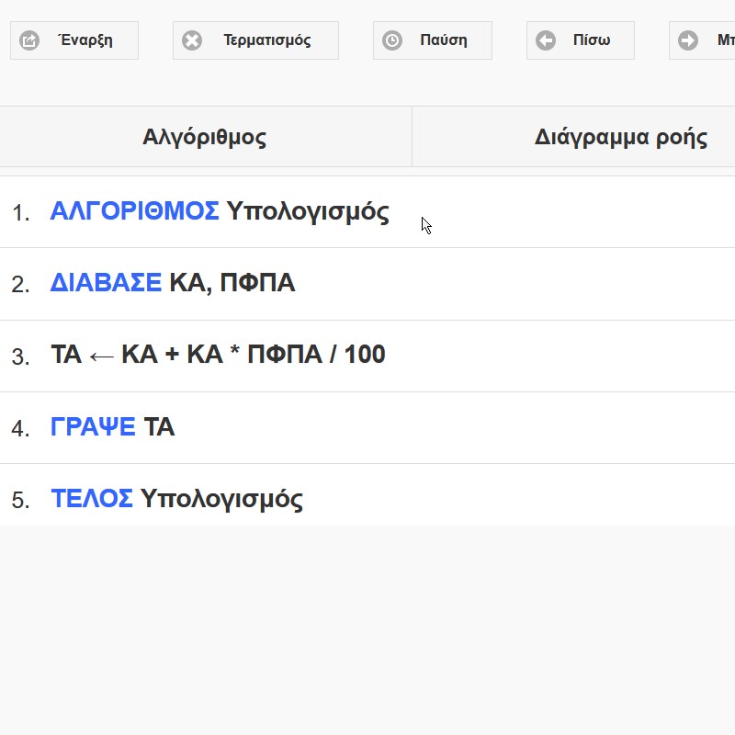This screenshot has height=735, width=735.
Task: Open the Αλγόριθμος tab
Action: [205, 137]
